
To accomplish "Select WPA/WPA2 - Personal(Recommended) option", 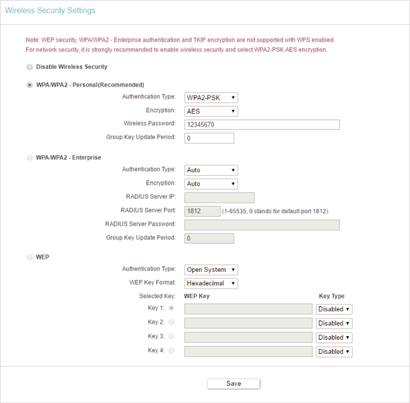I will pyautogui.click(x=30, y=85).
